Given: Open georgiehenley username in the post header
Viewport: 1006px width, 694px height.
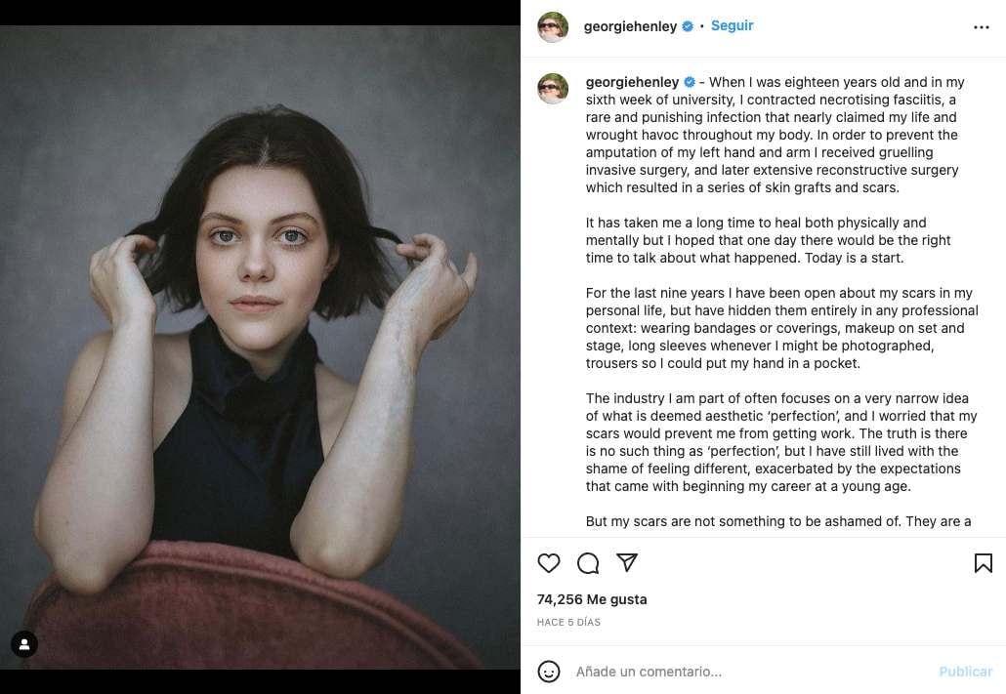Looking at the screenshot, I should [x=630, y=27].
